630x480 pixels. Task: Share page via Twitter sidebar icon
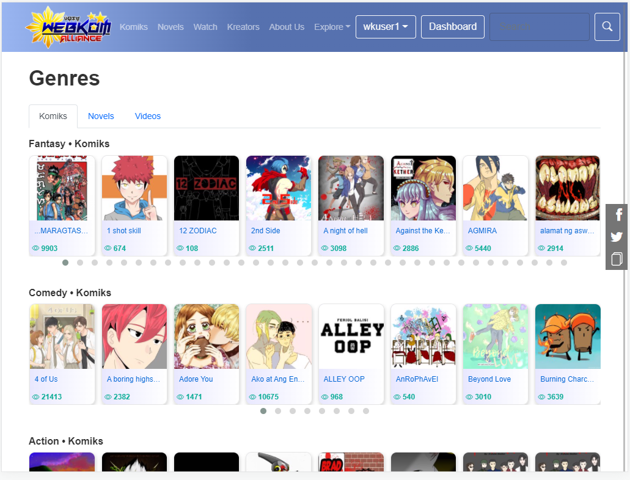[x=617, y=236]
